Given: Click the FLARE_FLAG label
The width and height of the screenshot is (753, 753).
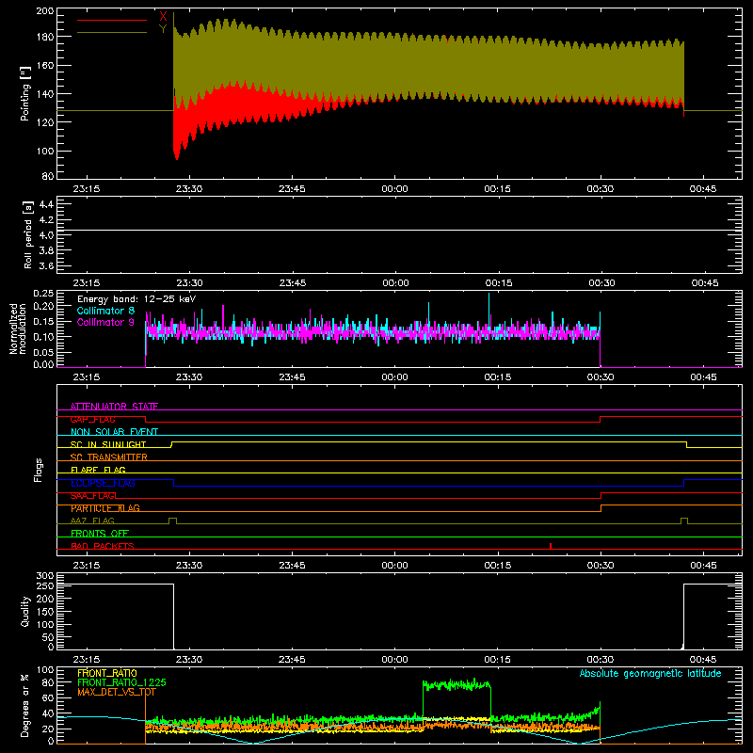Looking at the screenshot, I should click(98, 470).
